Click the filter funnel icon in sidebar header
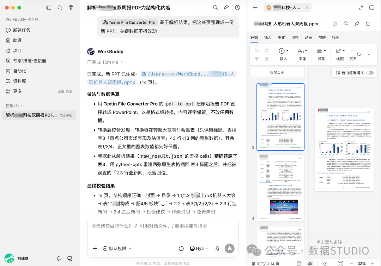Viewport: 381px width, 266px height. point(71,8)
